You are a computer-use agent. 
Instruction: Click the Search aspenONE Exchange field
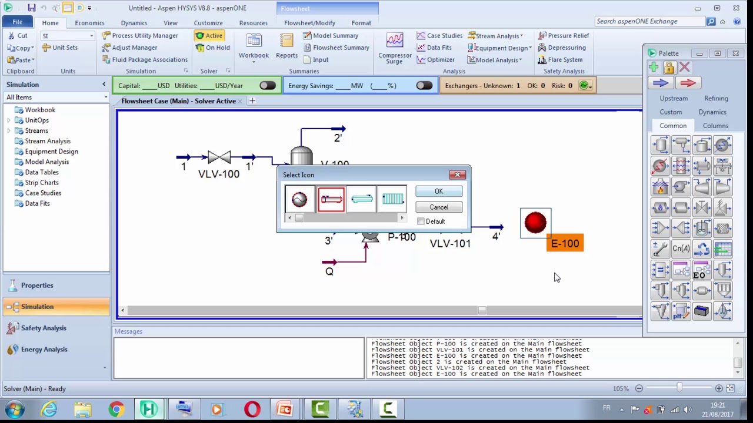649,21
